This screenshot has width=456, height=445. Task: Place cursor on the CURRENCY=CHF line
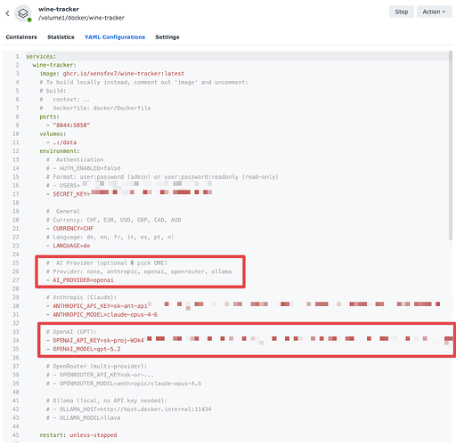pos(69,229)
